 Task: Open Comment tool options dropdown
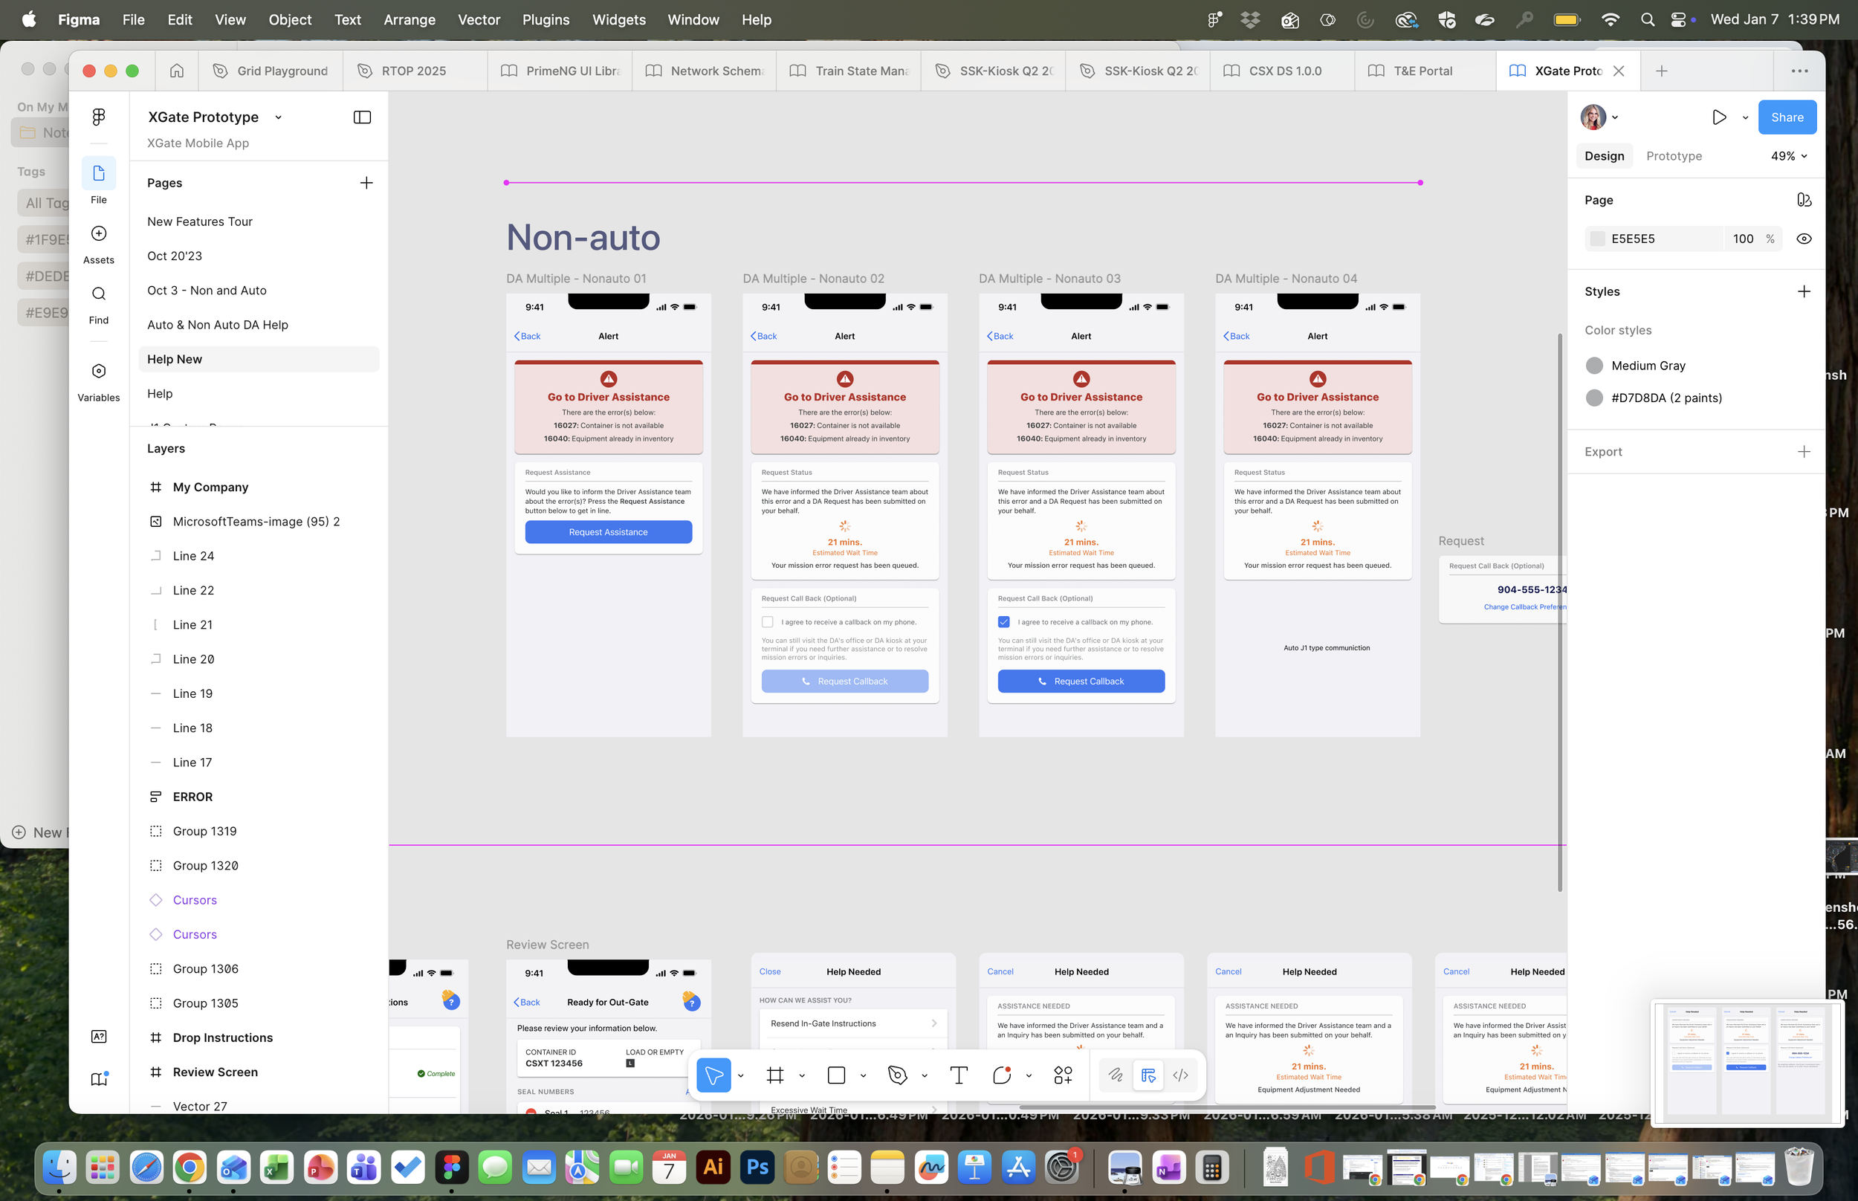tap(1029, 1076)
